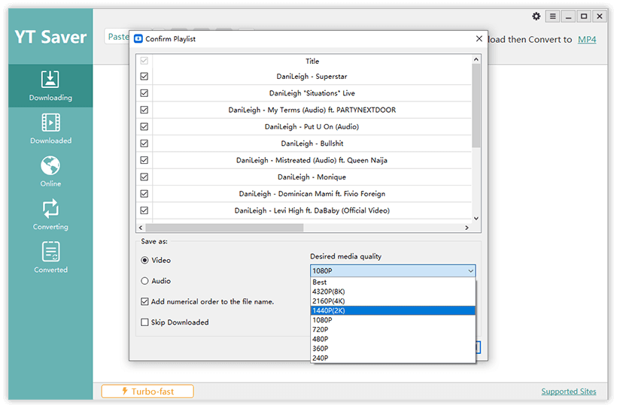Select row DaniLeigh "Situations" Live title
Viewport: 617px width, 408px height.
(312, 93)
